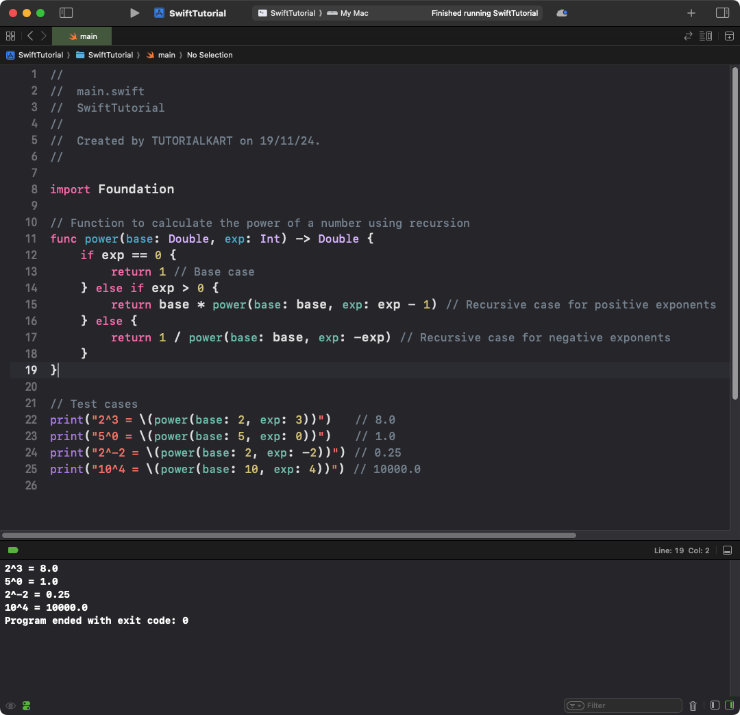Image resolution: width=740 pixels, height=715 pixels.
Task: Click the Finished running SwiftTutorial status bar
Action: click(484, 12)
